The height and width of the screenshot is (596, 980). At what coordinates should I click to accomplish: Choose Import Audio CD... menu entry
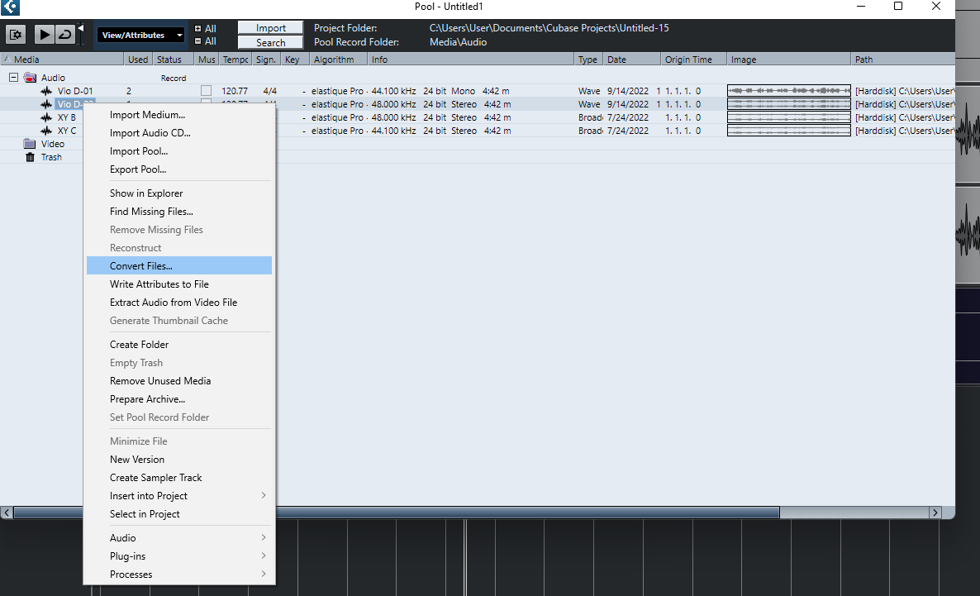(179, 133)
